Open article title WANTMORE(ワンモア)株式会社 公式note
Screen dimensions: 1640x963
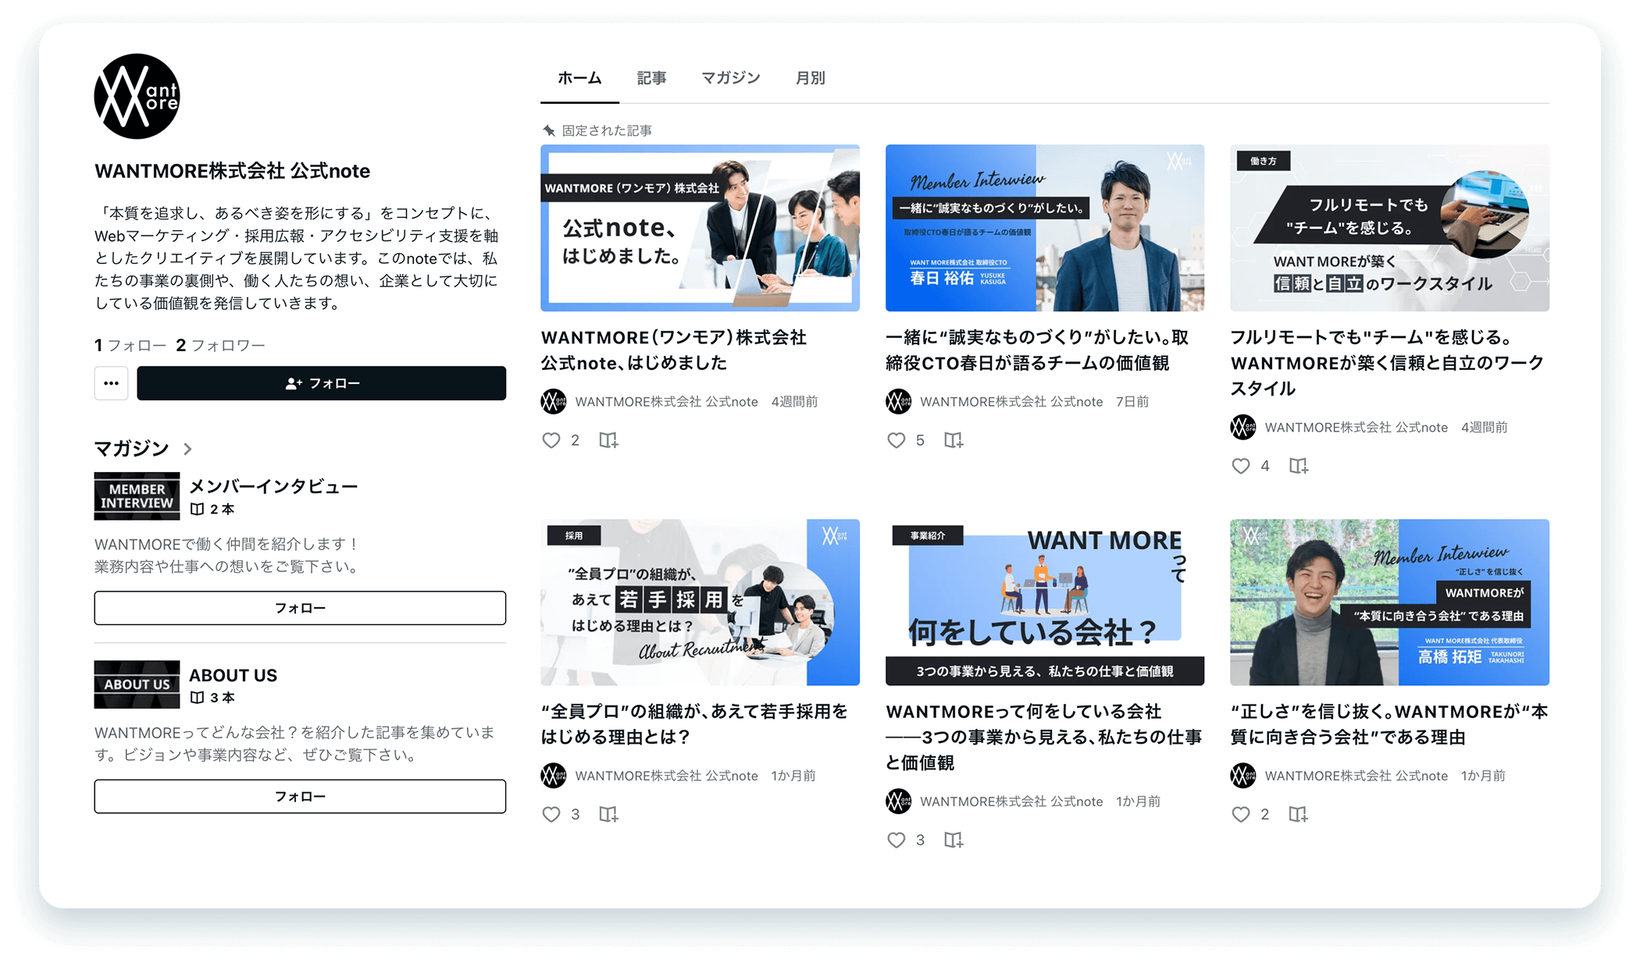[x=674, y=350]
